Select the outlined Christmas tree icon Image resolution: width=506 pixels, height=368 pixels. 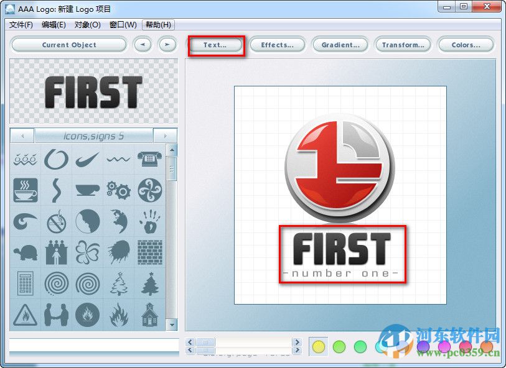(119, 283)
